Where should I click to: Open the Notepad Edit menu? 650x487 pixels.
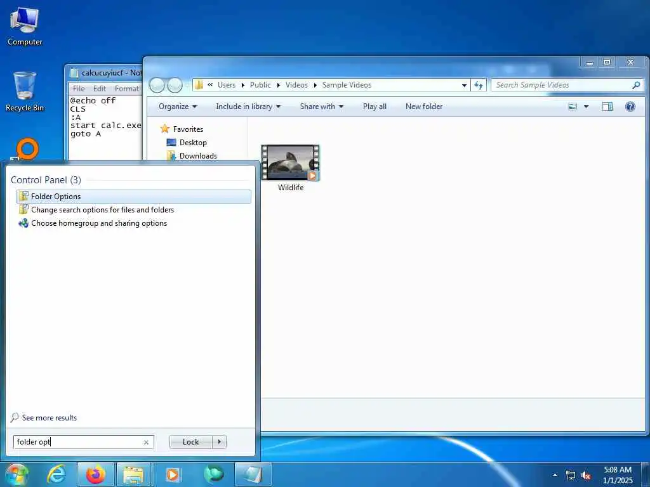(x=100, y=89)
